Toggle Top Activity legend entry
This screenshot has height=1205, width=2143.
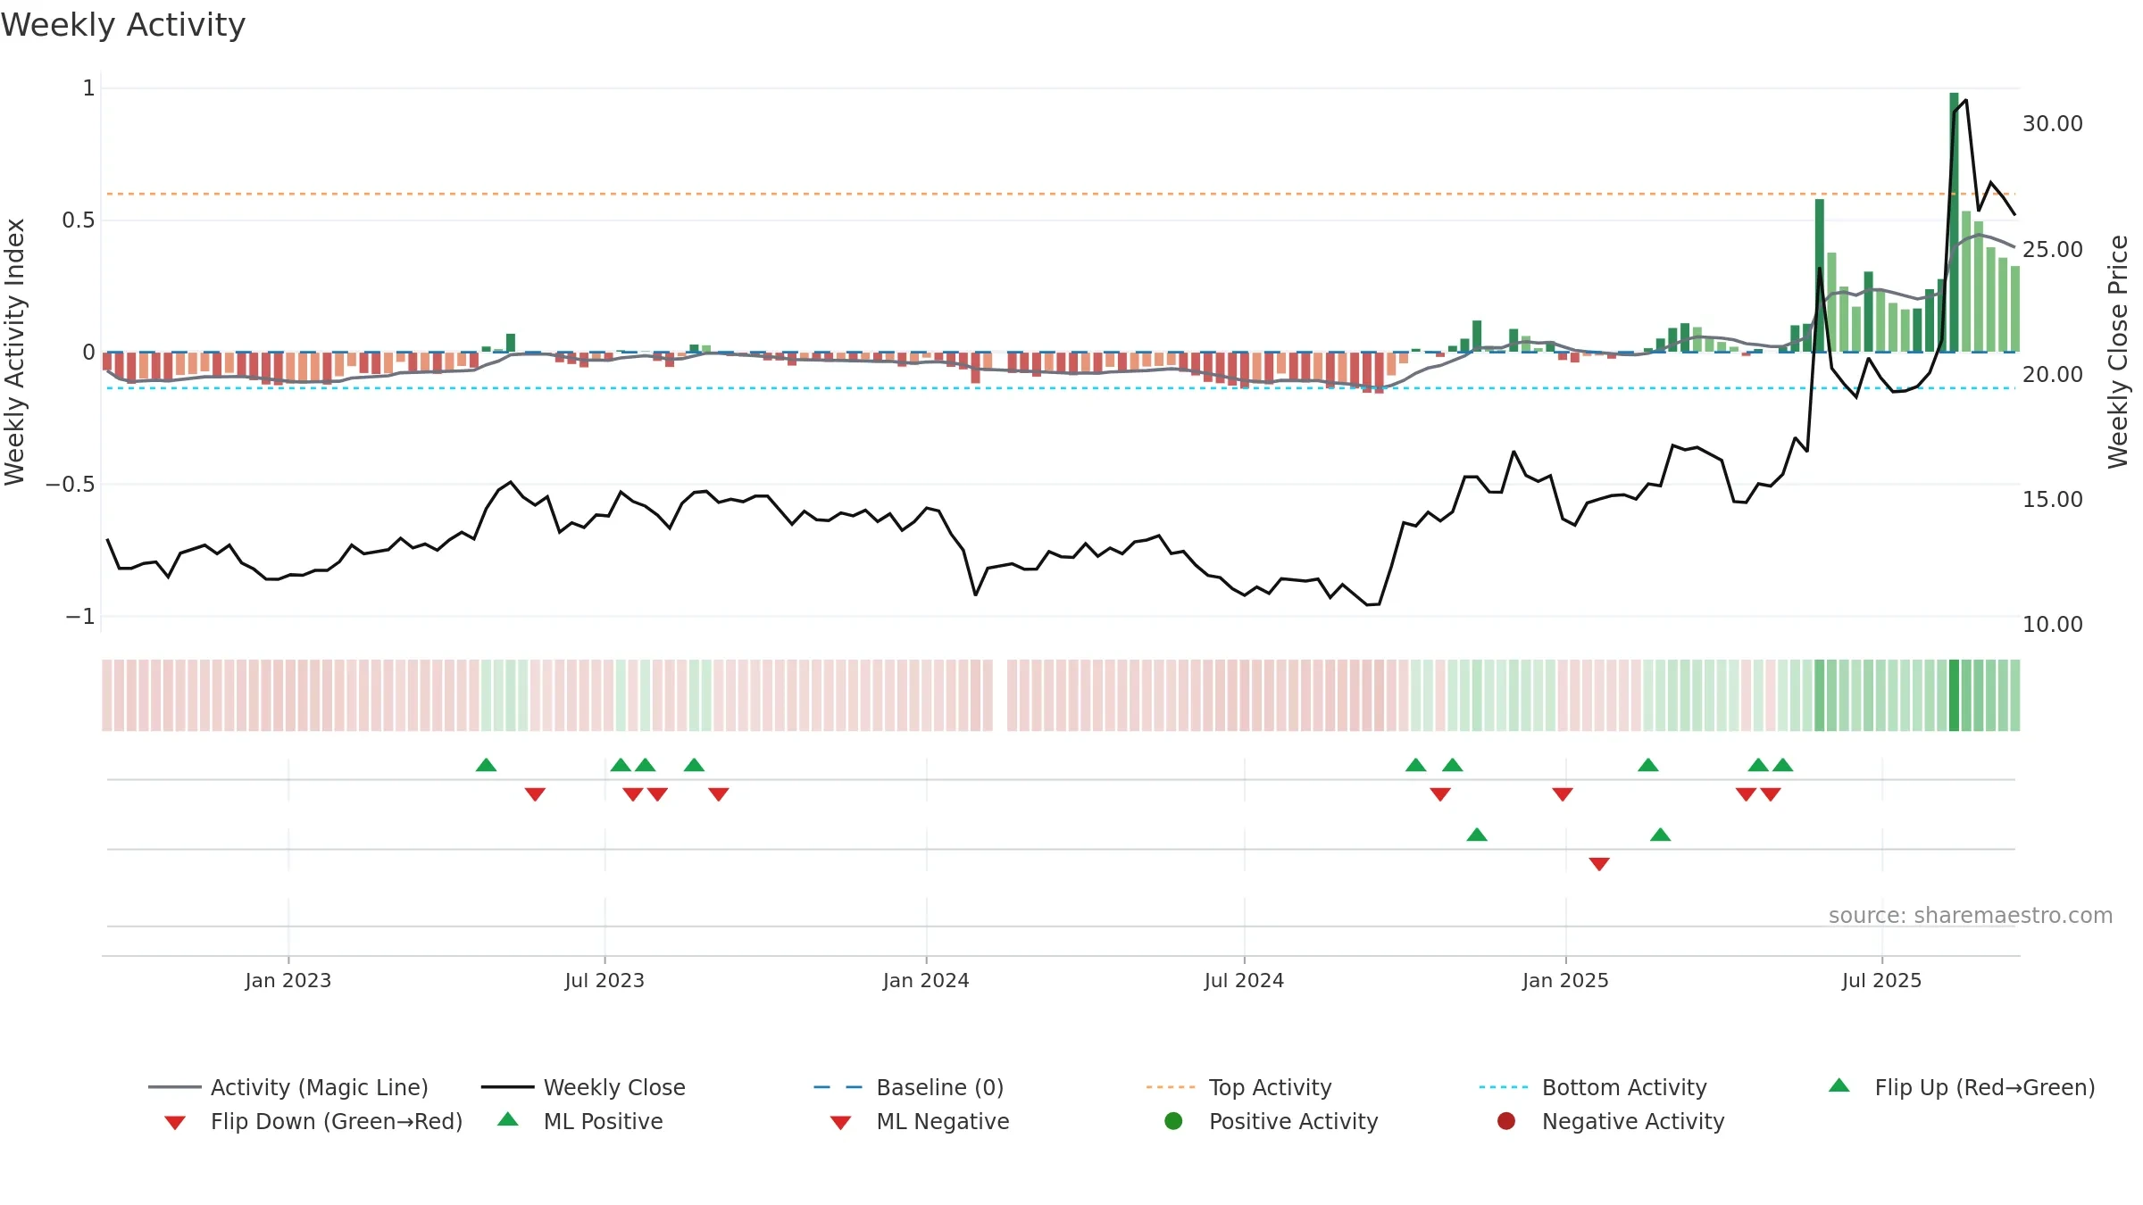click(x=1239, y=1087)
